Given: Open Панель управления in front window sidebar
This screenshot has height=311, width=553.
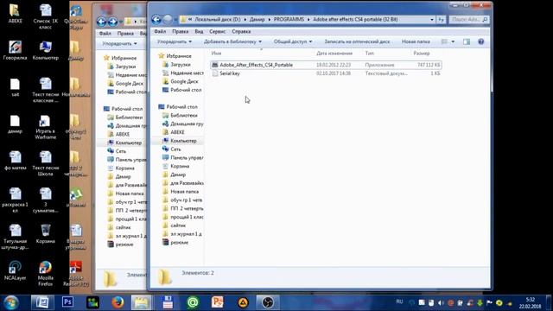Looking at the screenshot, I should click(x=183, y=157).
